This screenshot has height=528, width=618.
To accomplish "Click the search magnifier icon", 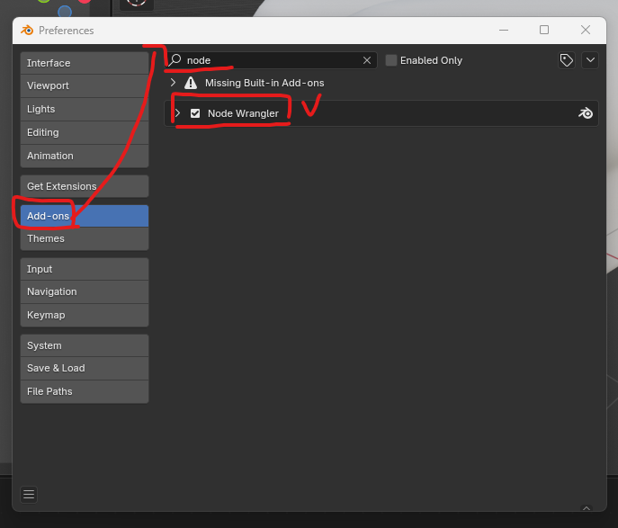I will pyautogui.click(x=175, y=60).
